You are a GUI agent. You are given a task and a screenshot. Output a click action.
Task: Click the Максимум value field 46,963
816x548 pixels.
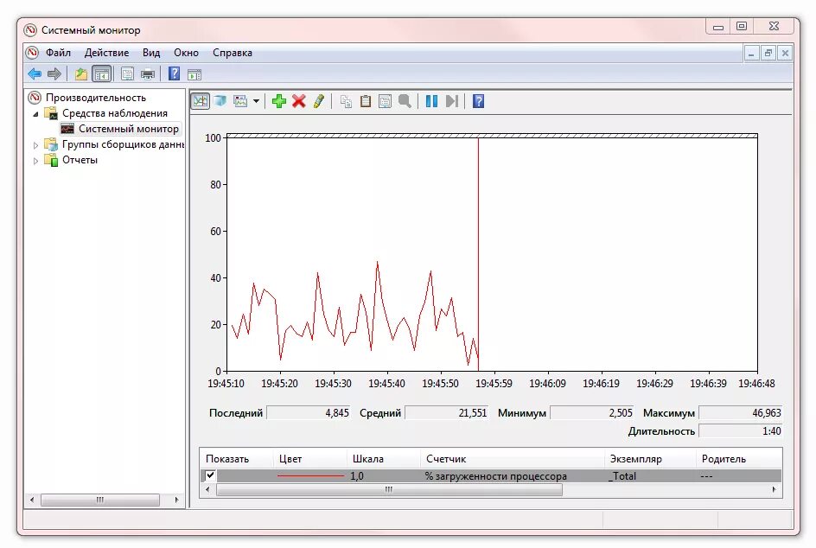click(740, 412)
